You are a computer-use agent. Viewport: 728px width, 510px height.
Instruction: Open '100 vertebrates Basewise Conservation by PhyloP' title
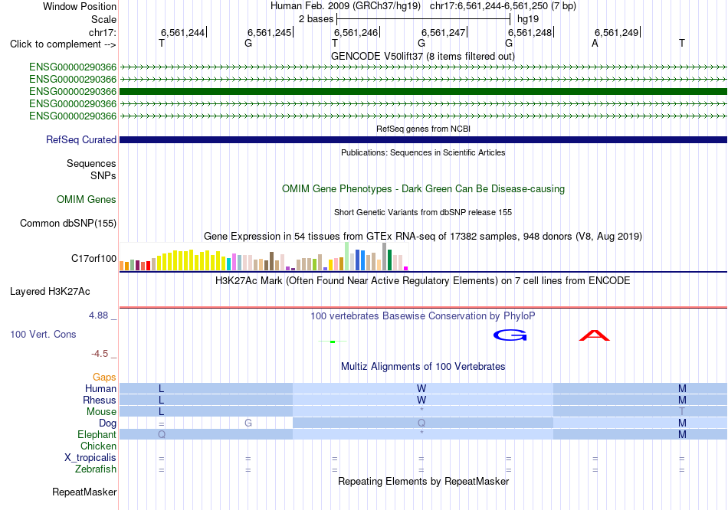click(423, 316)
